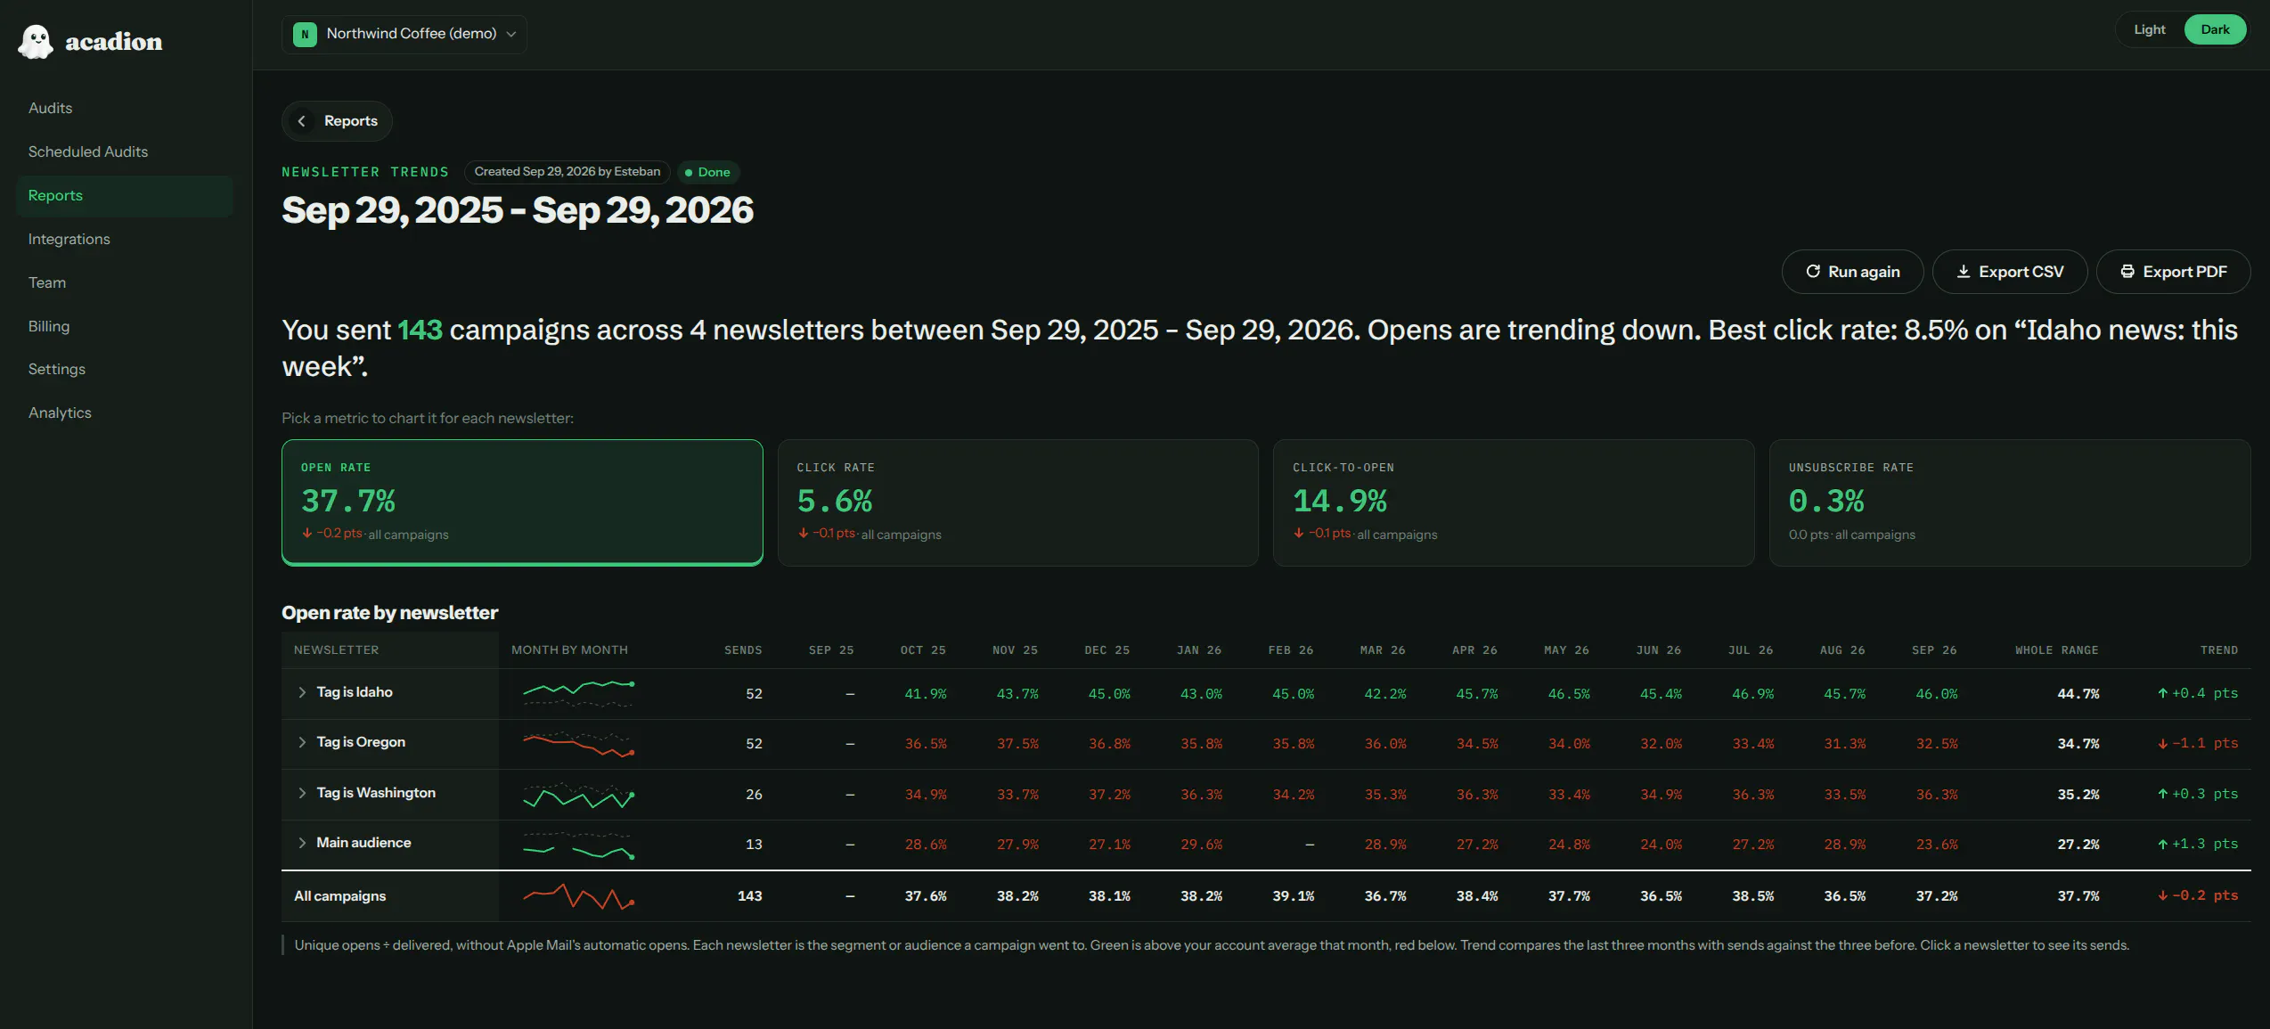Expand the Tag is Oregon row
2270x1029 pixels.
point(302,742)
